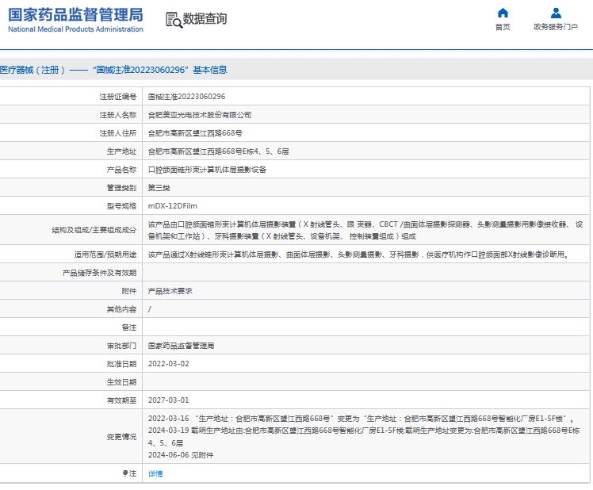Click the 首页 text label

click(x=503, y=27)
